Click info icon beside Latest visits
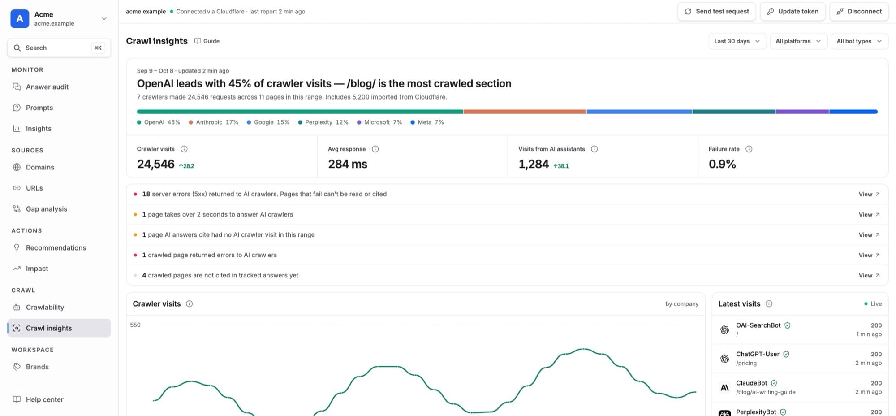Screen dimensions: 896x416 pos(769,303)
